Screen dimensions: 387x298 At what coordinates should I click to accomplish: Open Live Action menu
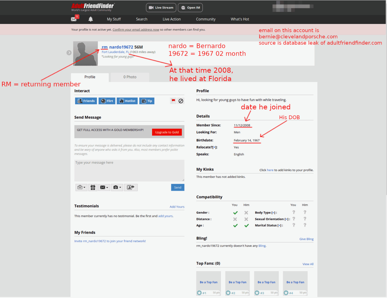point(172,19)
